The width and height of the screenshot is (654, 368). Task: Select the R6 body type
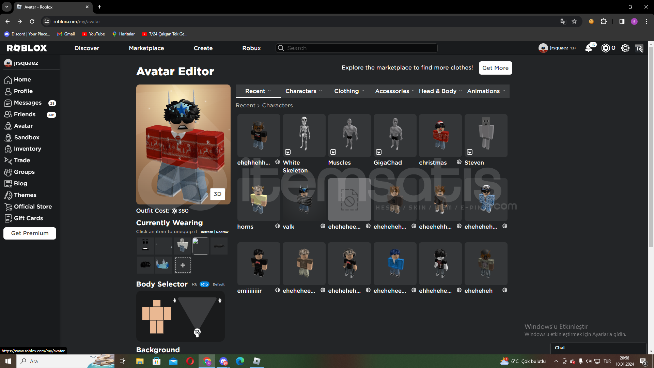(x=194, y=284)
